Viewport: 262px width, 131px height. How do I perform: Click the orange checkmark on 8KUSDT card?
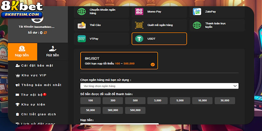point(153,65)
